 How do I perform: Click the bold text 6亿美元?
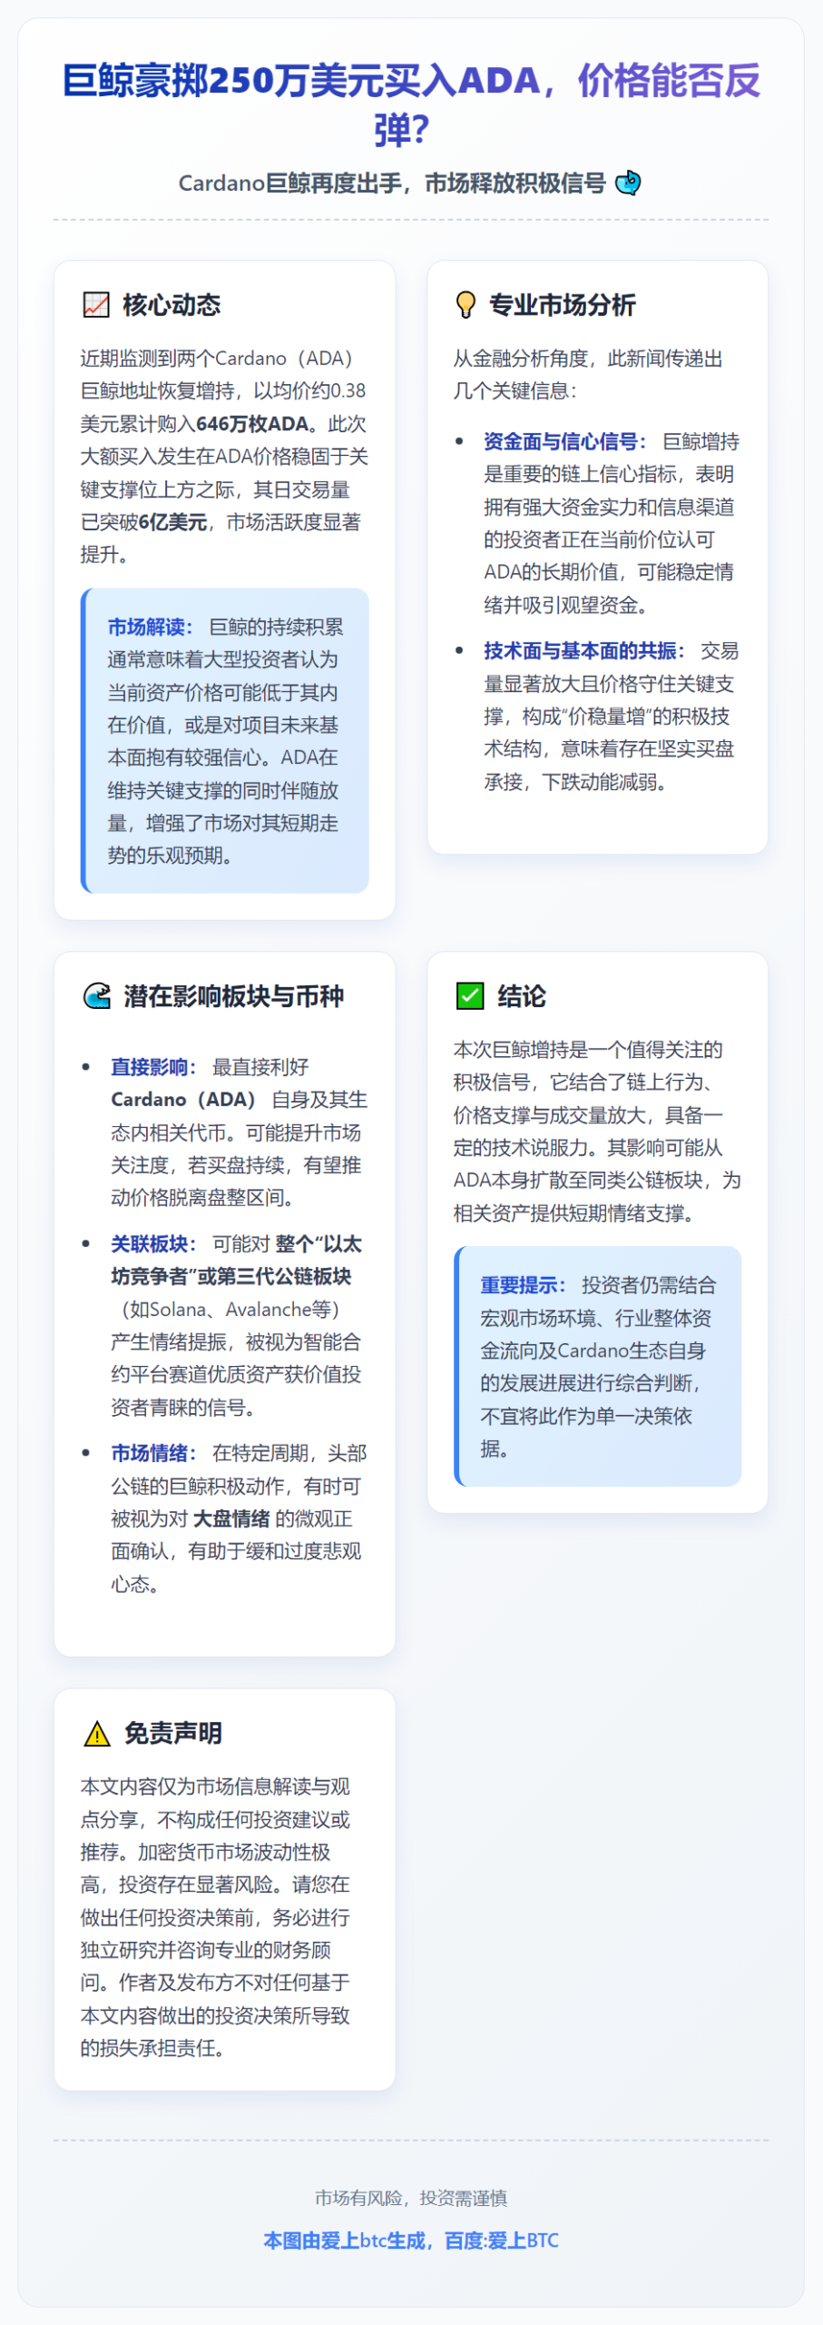pyautogui.click(x=172, y=521)
